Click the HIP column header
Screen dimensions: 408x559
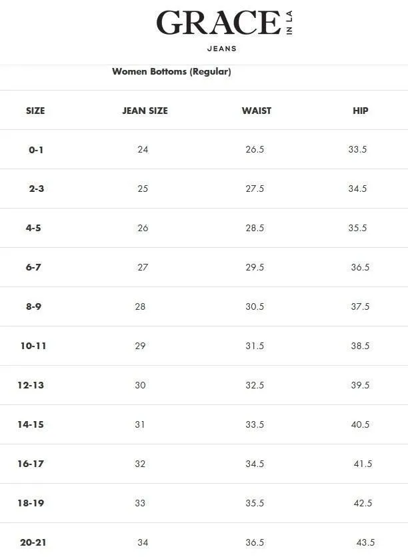tap(360, 111)
